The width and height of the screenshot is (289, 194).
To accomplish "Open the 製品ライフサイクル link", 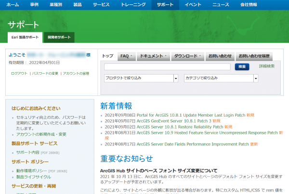I will point(34,177).
